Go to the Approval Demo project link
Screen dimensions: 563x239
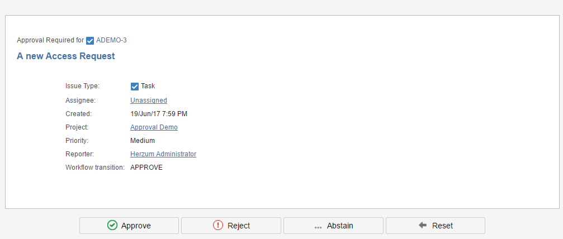(154, 127)
